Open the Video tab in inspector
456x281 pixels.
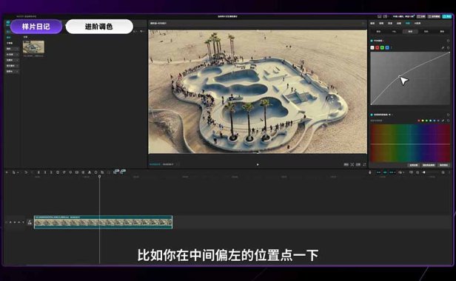pyautogui.click(x=372, y=23)
